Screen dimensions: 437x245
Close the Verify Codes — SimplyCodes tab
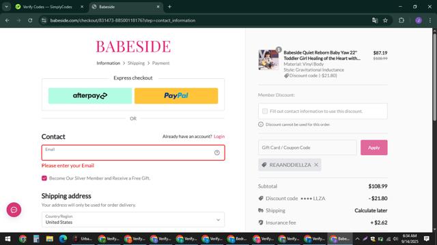82,7
